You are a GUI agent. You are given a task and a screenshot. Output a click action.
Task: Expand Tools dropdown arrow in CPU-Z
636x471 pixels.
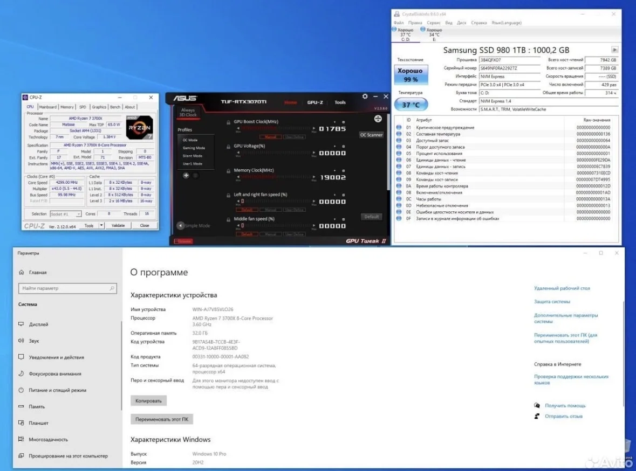tap(101, 225)
